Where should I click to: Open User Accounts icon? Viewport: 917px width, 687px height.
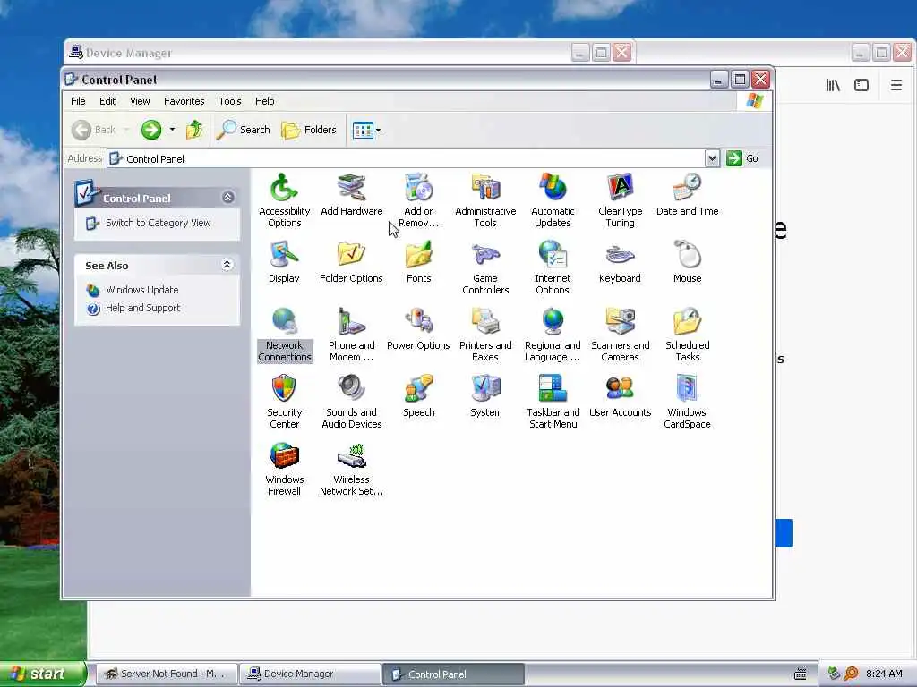click(x=620, y=396)
